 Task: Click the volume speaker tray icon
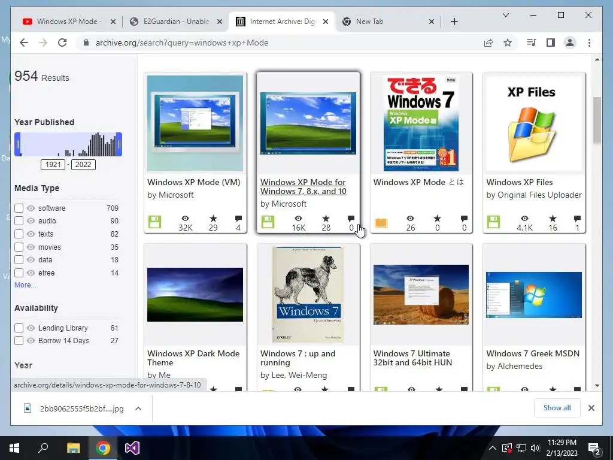[535, 448]
